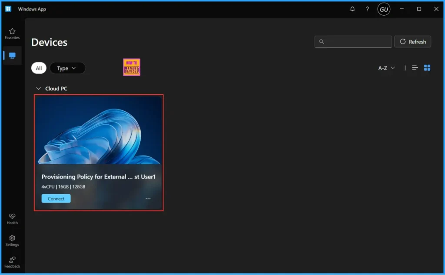Image resolution: width=445 pixels, height=275 pixels.
Task: Collapse the Cloud PC section
Action: click(x=39, y=89)
